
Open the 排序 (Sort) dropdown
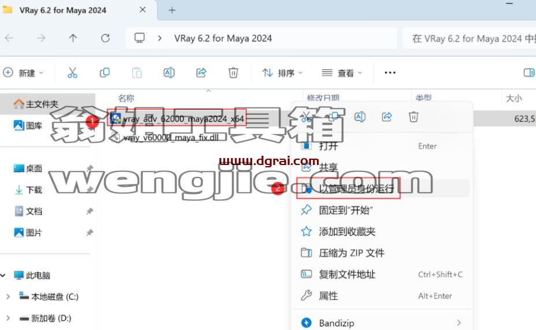tap(282, 73)
